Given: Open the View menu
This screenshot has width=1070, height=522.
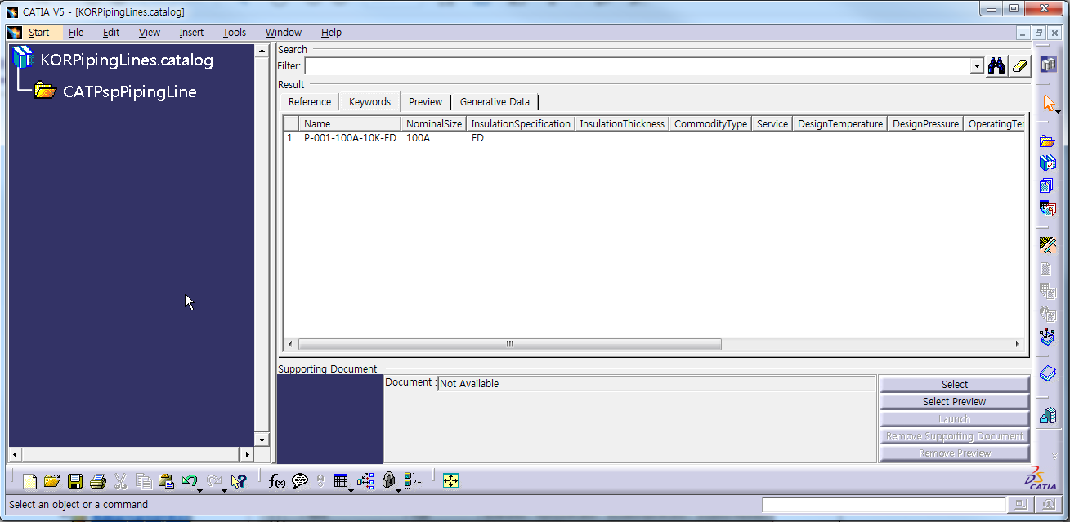Looking at the screenshot, I should pos(150,33).
